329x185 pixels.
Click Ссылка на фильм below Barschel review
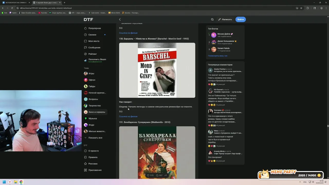128,116
